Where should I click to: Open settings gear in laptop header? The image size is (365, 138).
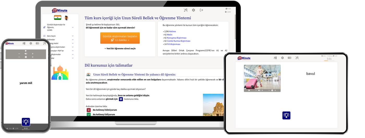pyautogui.click(x=193, y=10)
